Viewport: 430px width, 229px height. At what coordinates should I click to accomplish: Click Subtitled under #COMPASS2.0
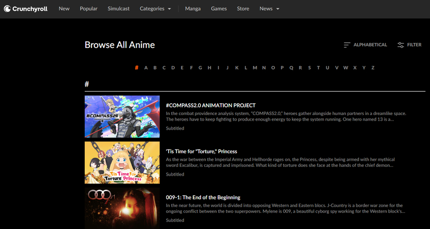tap(175, 128)
